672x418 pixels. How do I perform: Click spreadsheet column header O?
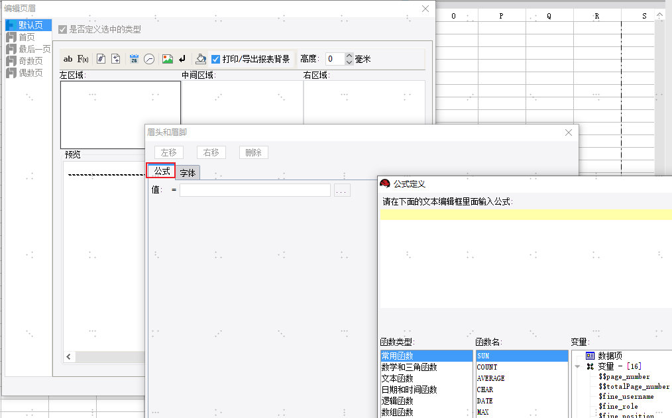[454, 17]
